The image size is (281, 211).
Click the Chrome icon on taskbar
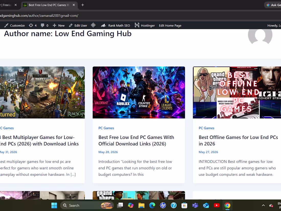(227, 205)
